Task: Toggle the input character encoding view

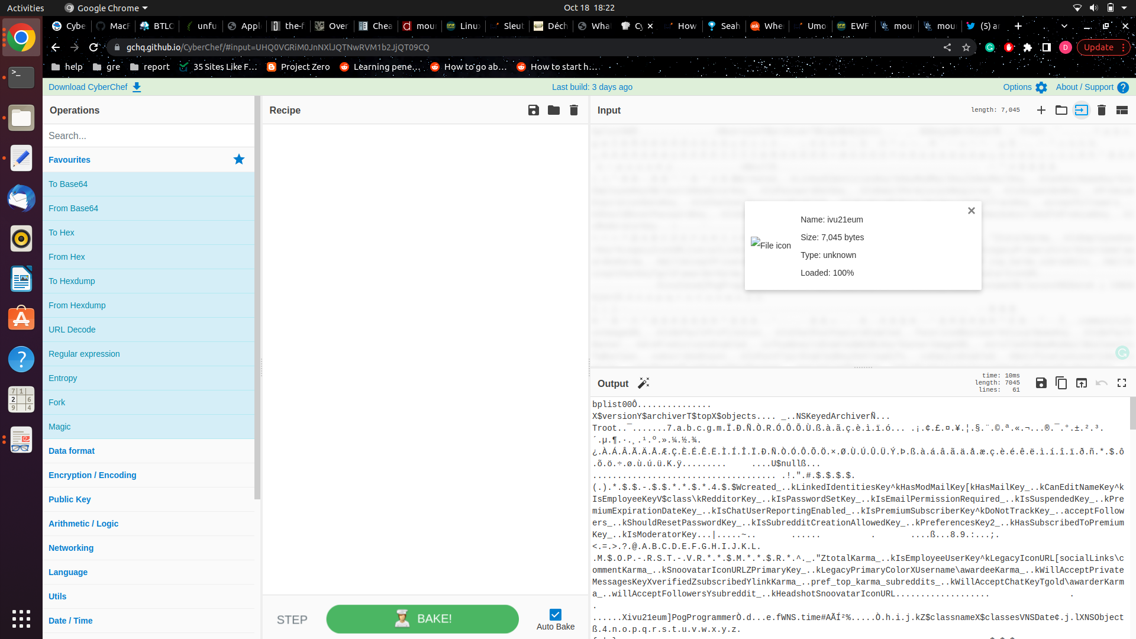Action: click(1082, 110)
